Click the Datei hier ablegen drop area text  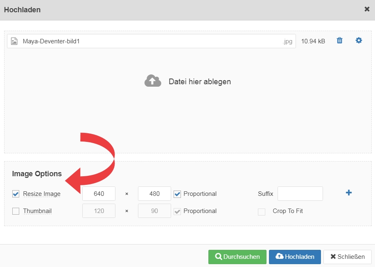point(200,81)
